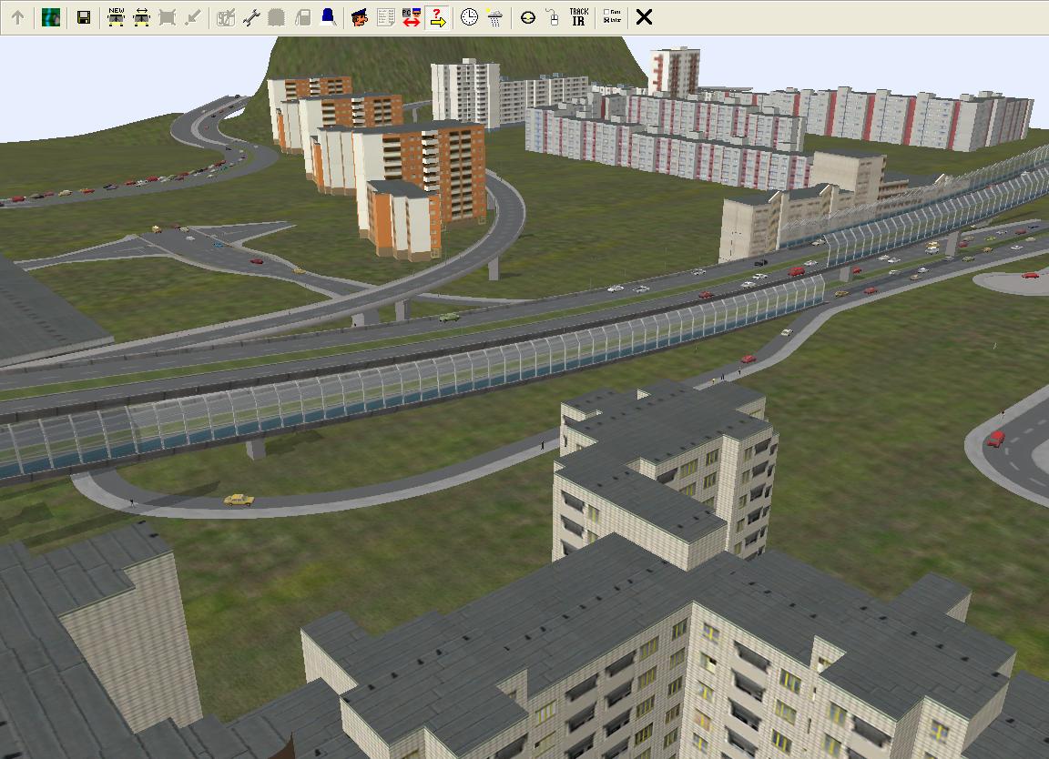This screenshot has width=1049, height=759.
Task: Open the document list icon
Action: pyautogui.click(x=385, y=17)
